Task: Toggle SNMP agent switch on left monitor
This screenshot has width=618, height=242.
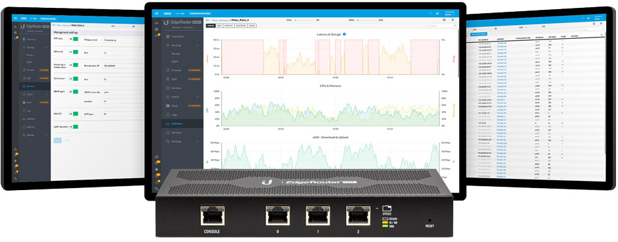Action: click(73, 91)
